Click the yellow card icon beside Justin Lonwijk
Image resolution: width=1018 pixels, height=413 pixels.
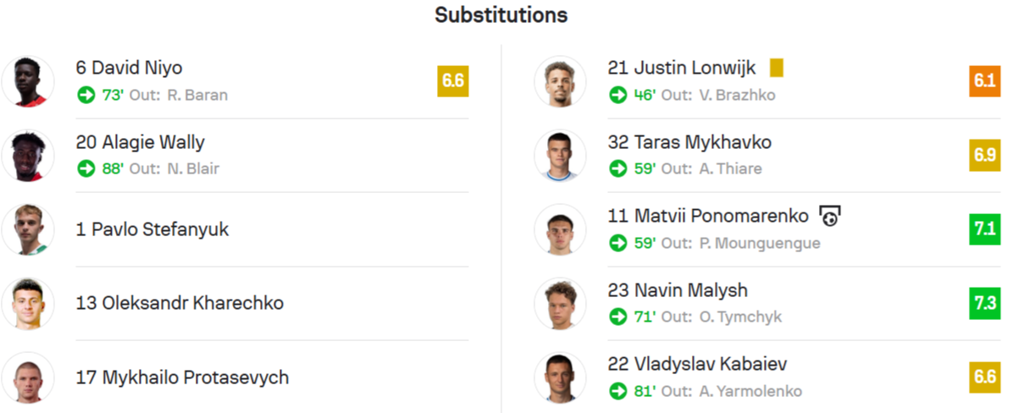point(777,68)
